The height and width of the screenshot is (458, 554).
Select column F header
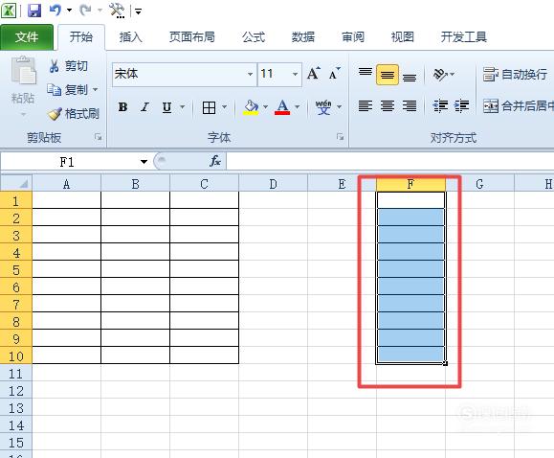(410, 184)
